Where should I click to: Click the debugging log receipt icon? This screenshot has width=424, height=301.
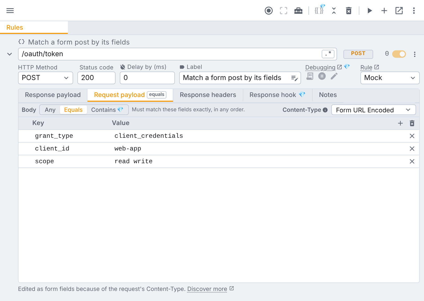[x=310, y=76]
